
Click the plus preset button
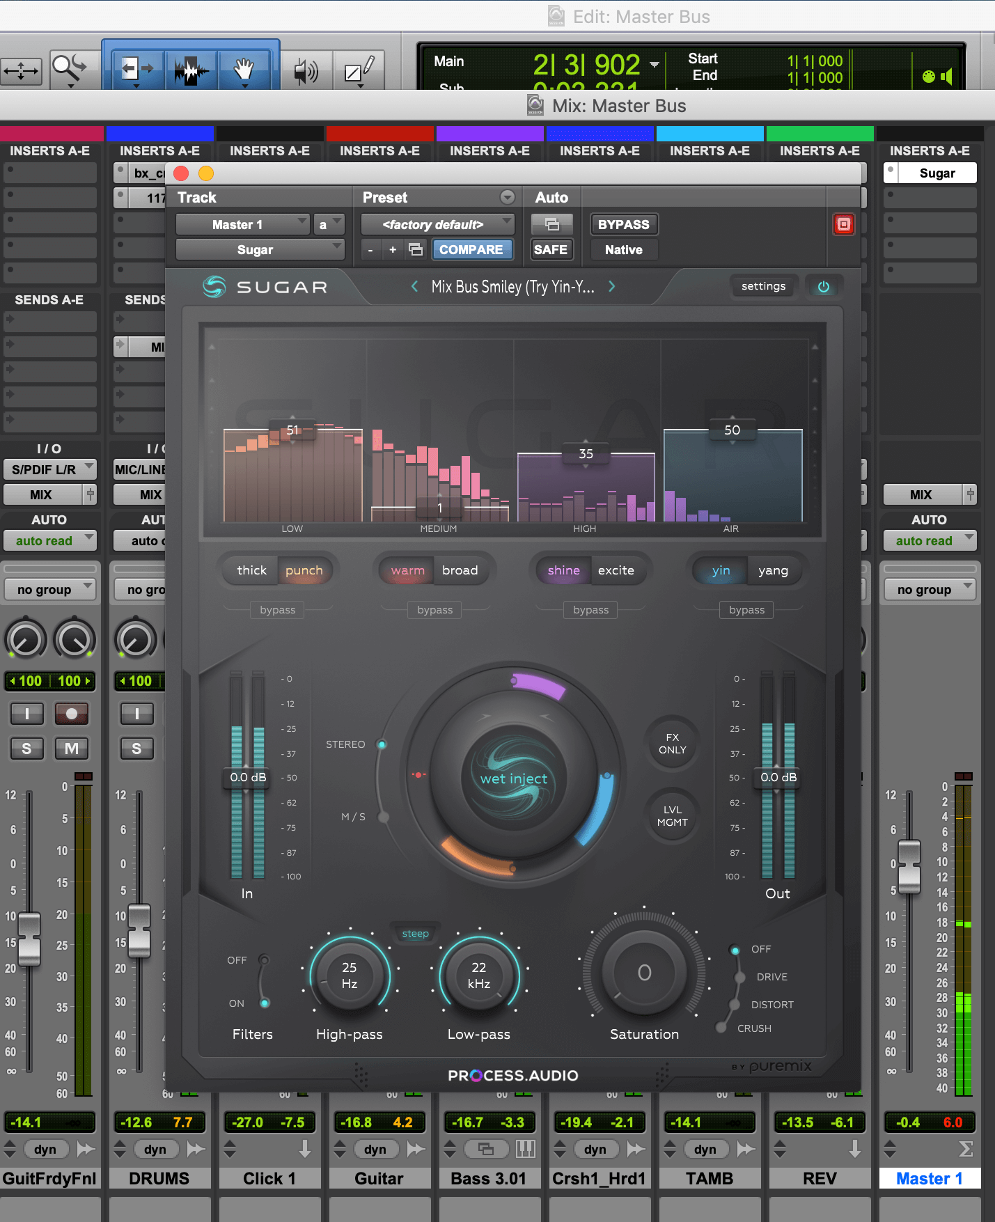click(x=393, y=249)
